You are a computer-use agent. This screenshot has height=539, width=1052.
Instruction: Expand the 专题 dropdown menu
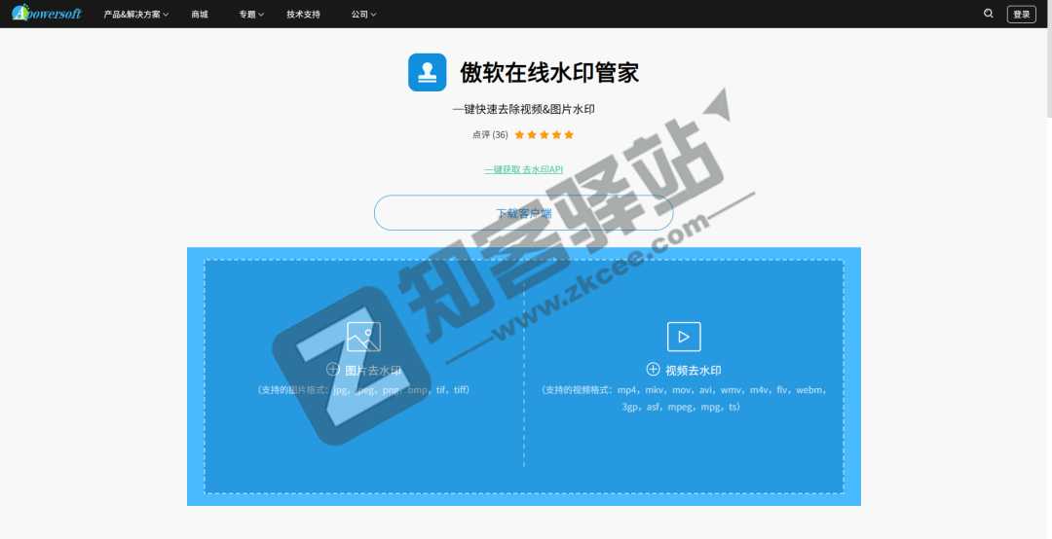[251, 14]
